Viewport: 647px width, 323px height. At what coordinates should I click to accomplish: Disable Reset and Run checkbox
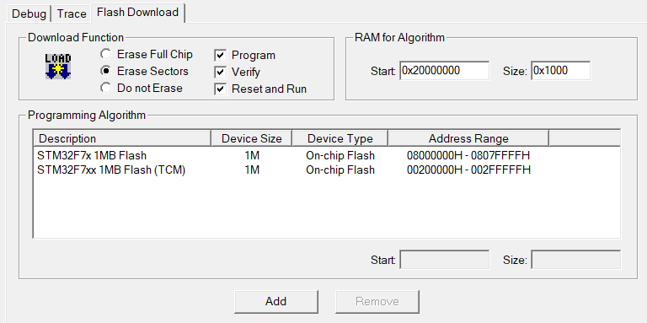tap(221, 89)
